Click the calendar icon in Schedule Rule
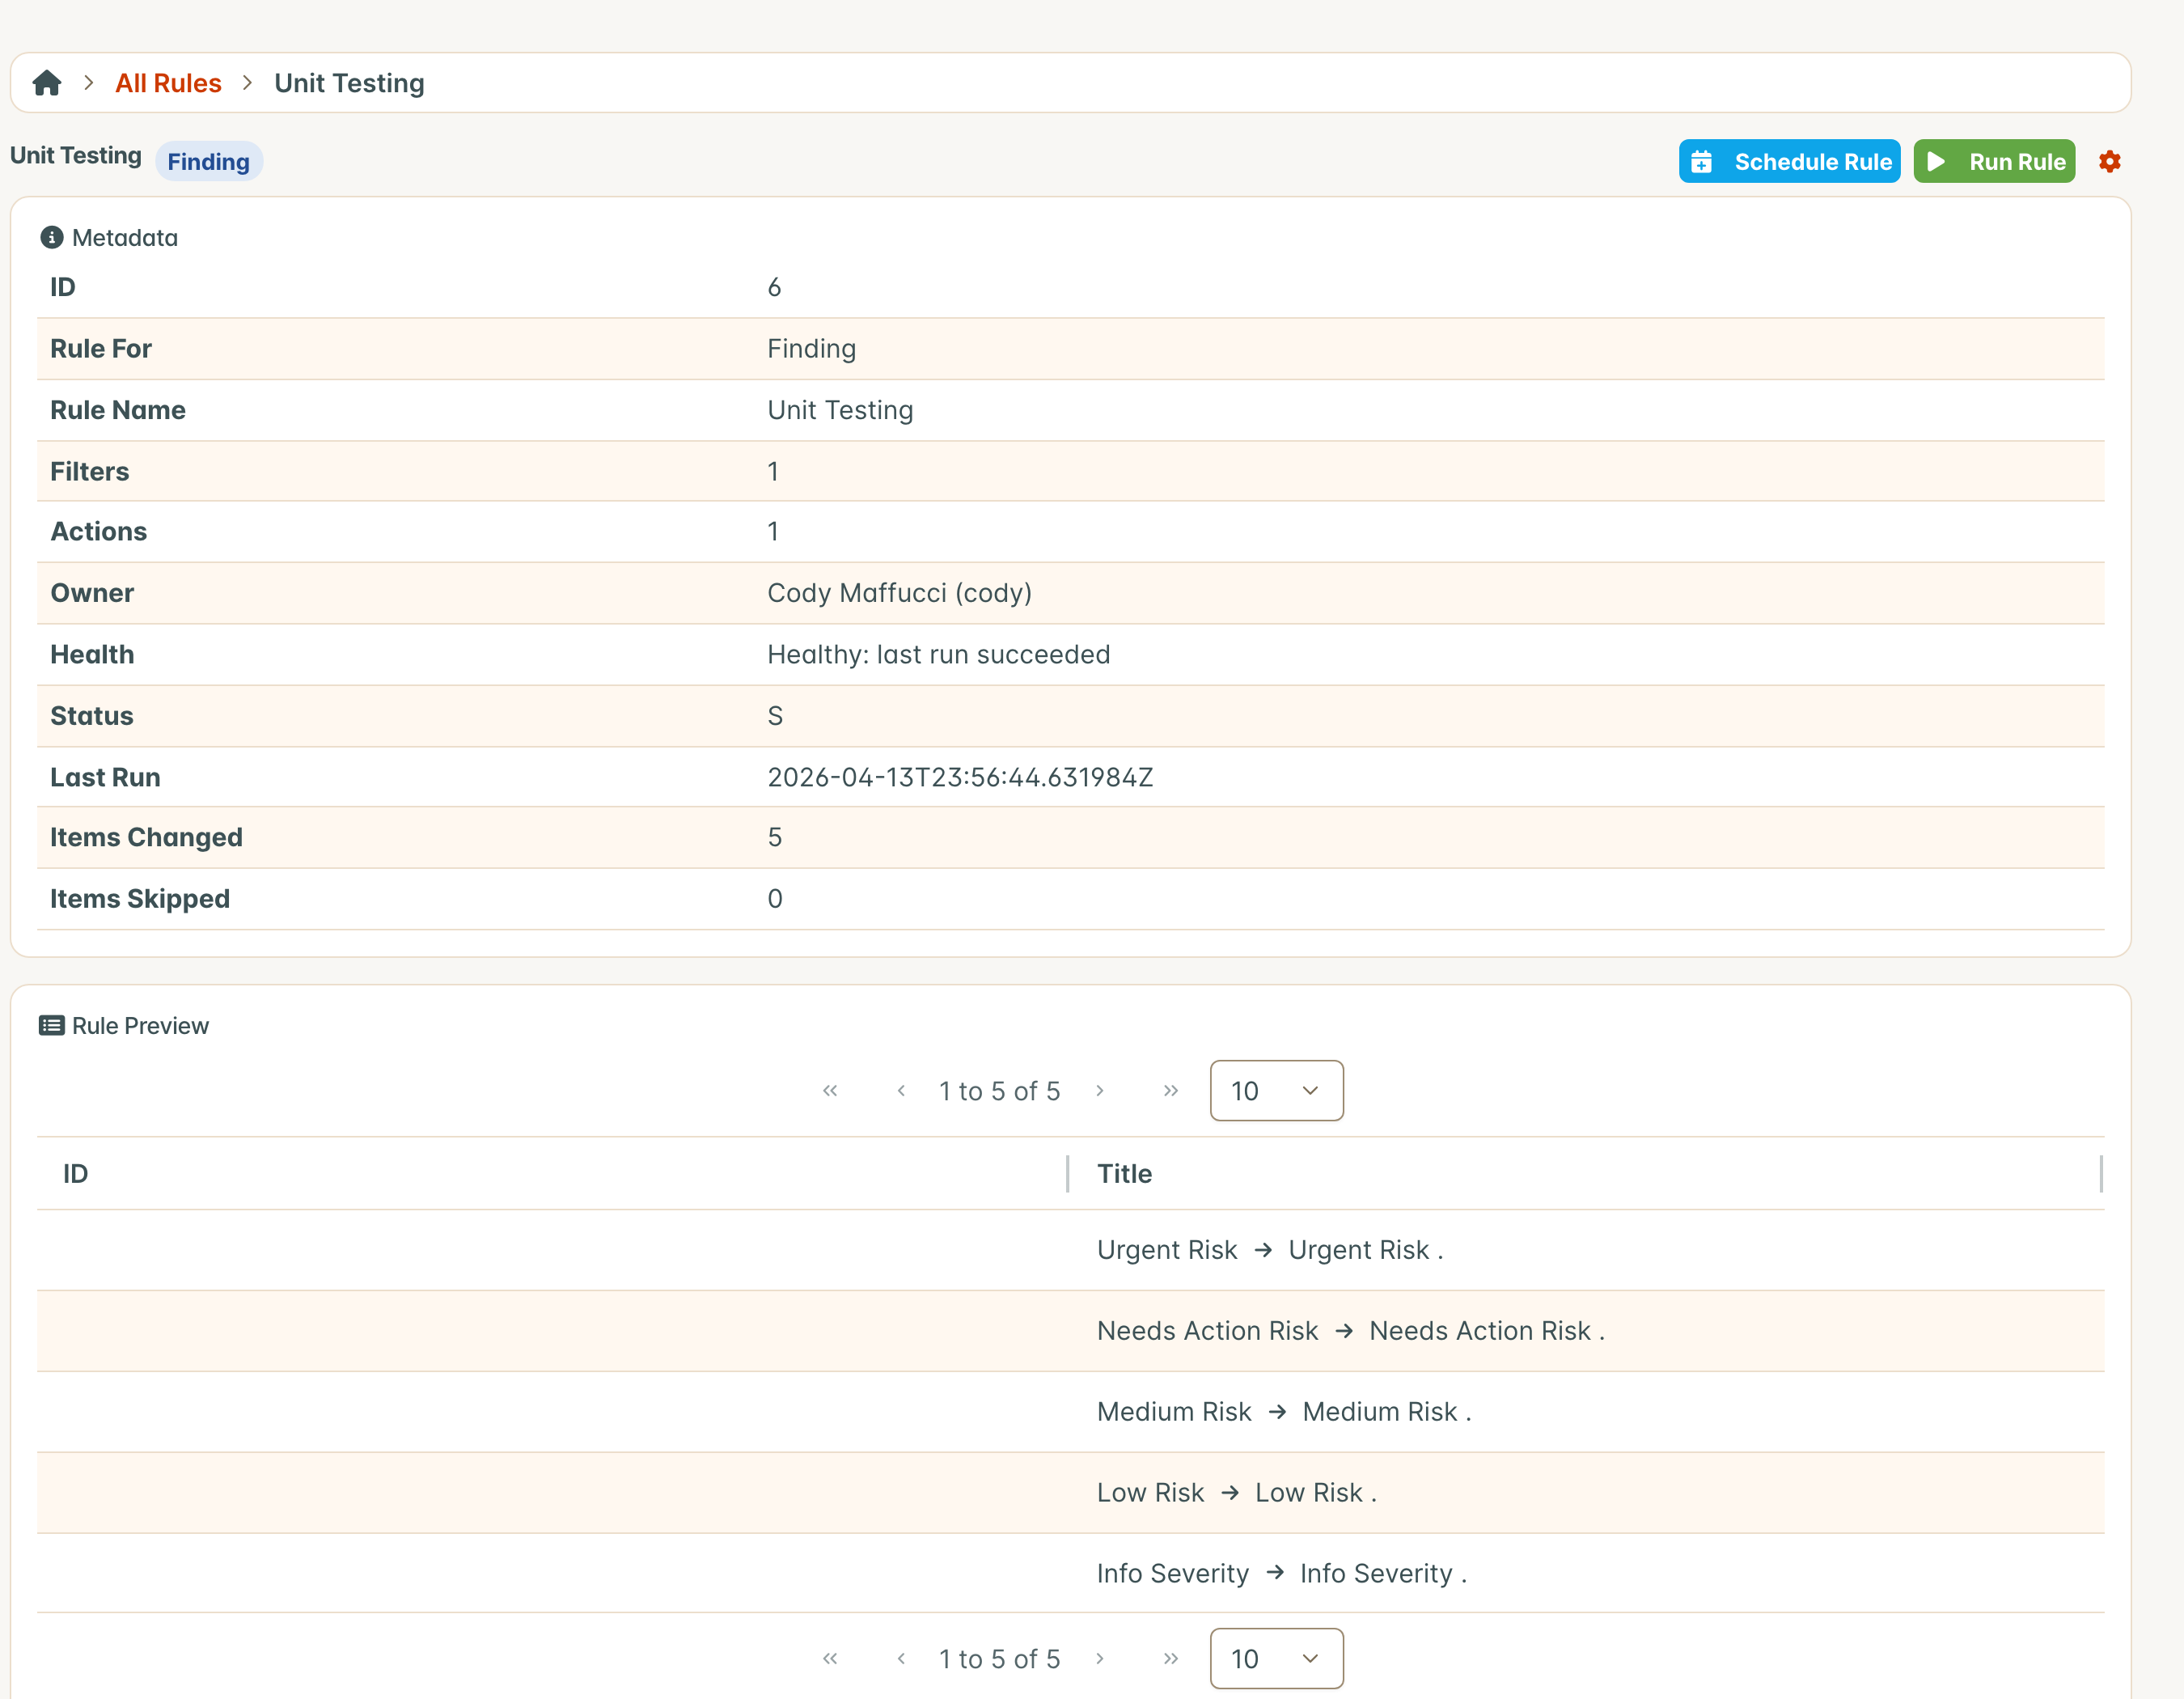Image resolution: width=2184 pixels, height=1699 pixels. click(x=1702, y=161)
